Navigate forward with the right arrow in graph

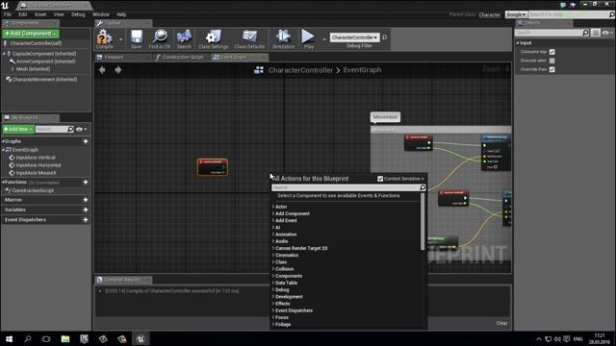117,70
